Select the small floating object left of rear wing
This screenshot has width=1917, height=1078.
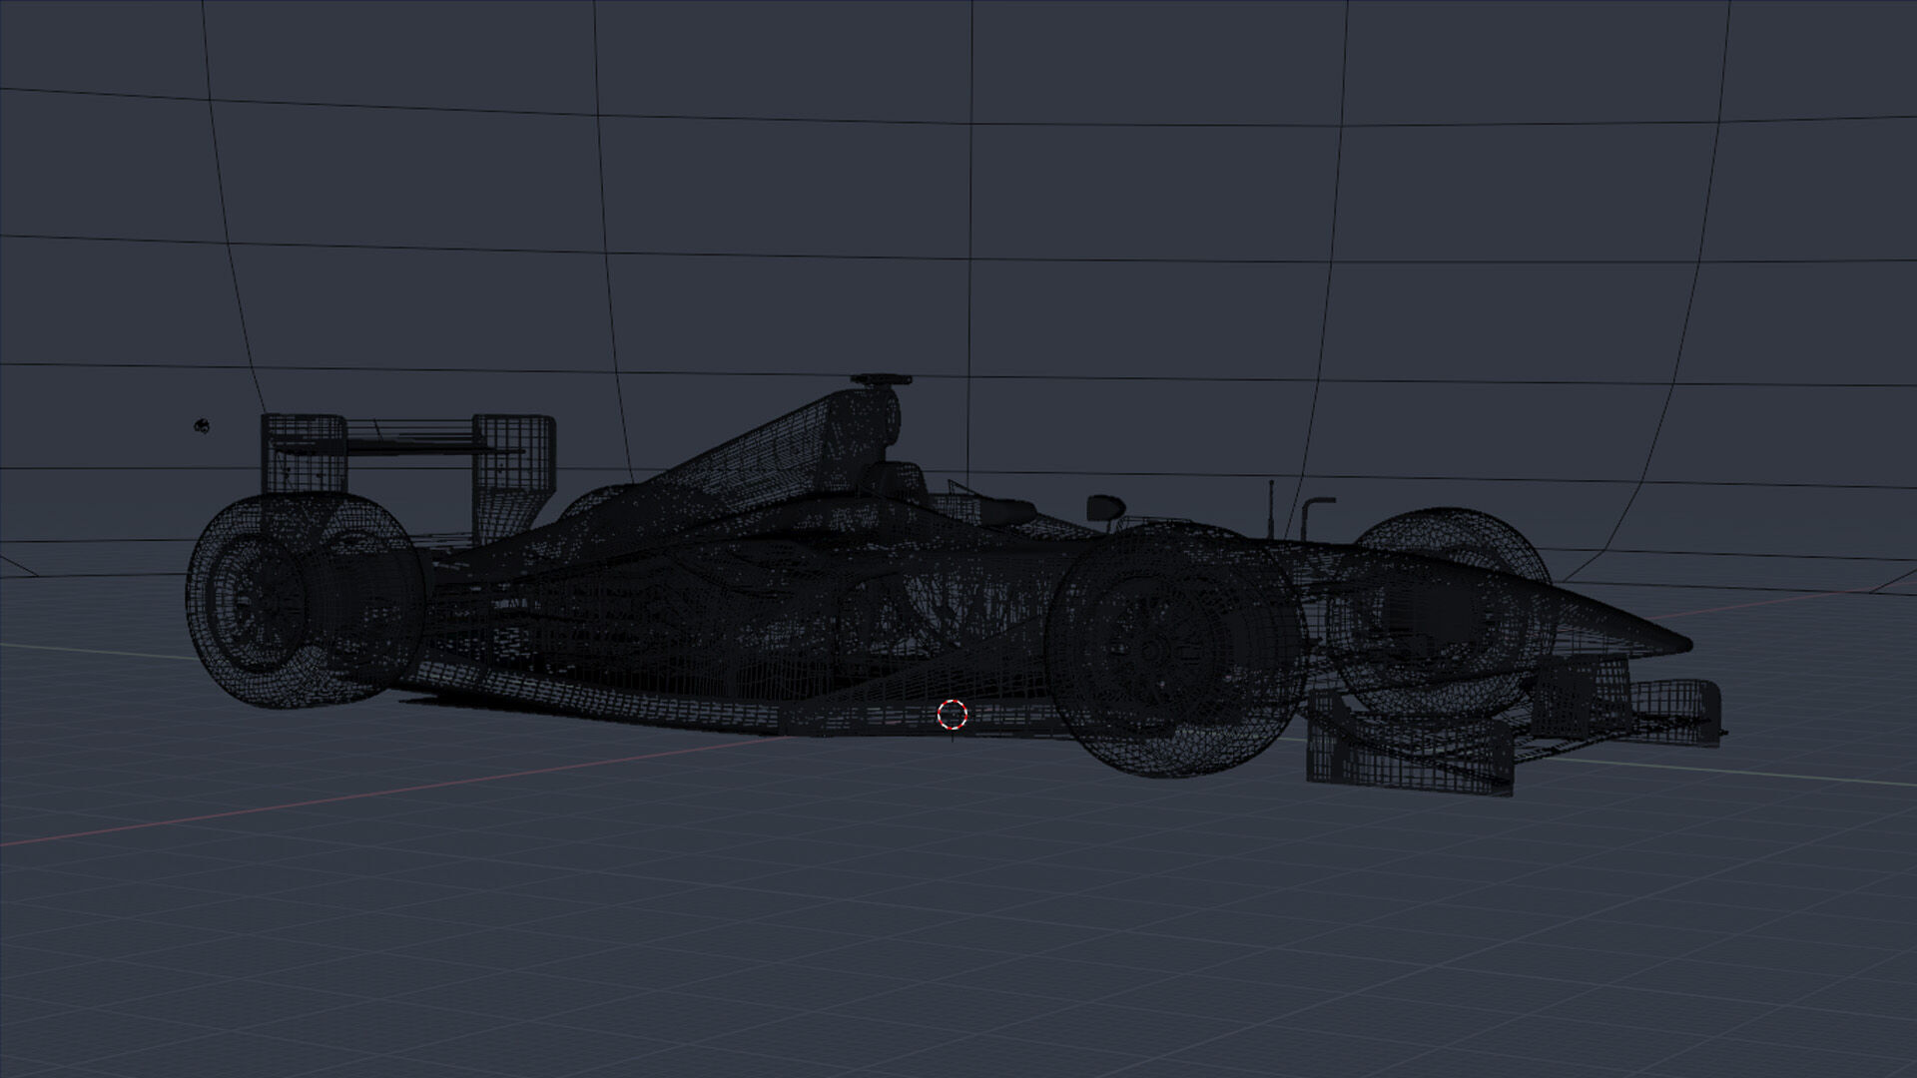pos(201,426)
